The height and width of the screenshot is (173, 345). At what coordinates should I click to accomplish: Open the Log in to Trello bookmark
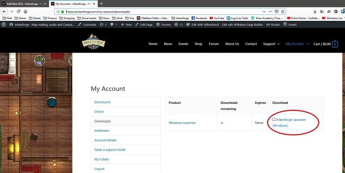tap(237, 18)
